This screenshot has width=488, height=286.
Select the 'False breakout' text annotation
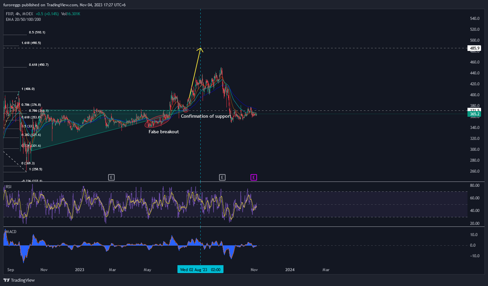164,132
